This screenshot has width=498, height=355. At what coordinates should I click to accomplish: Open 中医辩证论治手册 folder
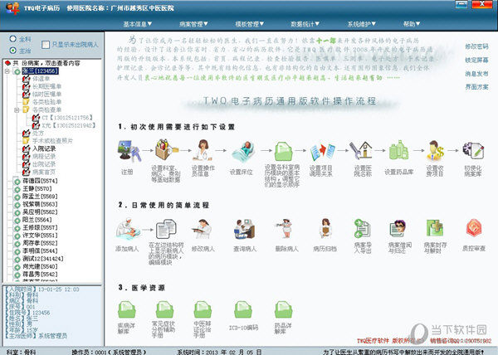[x=203, y=309]
